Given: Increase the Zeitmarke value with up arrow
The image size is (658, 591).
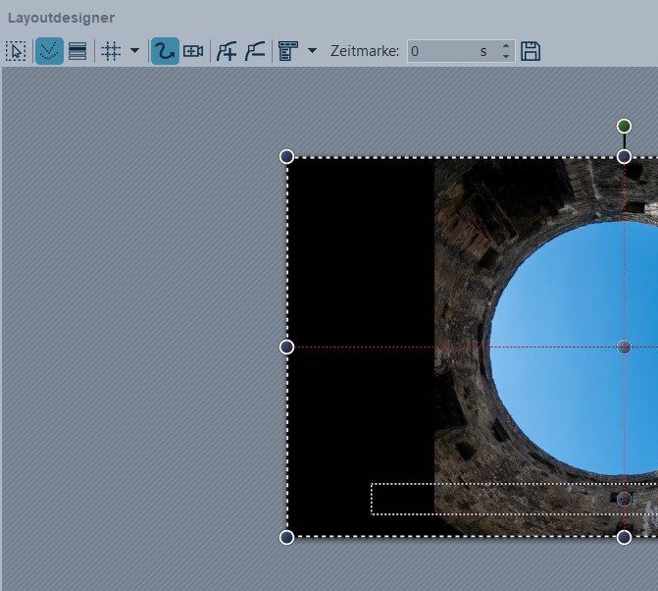Looking at the screenshot, I should 506,46.
